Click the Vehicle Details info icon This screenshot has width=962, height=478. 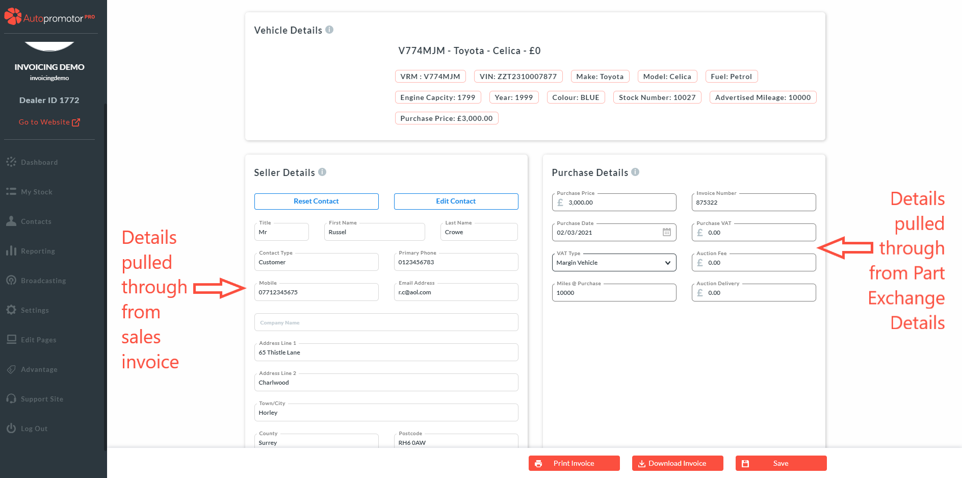click(x=329, y=30)
